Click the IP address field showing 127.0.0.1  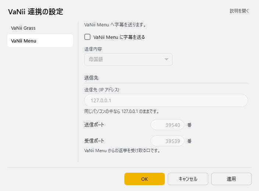coord(166,100)
